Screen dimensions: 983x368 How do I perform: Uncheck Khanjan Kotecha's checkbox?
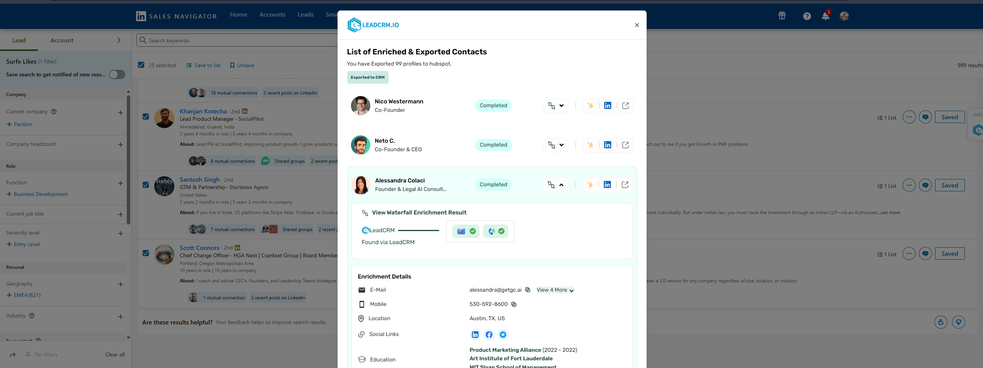pyautogui.click(x=146, y=116)
